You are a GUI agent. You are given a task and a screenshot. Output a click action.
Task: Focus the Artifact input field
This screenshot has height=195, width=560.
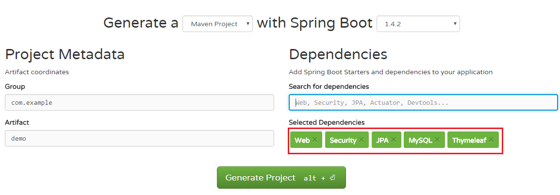pos(139,138)
